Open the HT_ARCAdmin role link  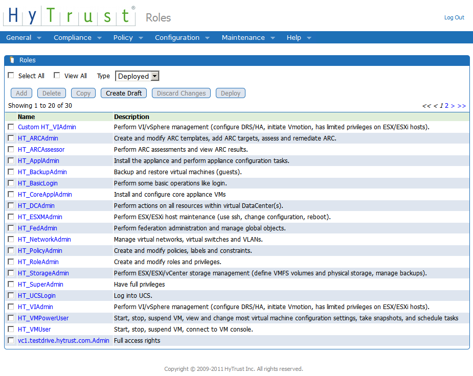click(x=38, y=138)
